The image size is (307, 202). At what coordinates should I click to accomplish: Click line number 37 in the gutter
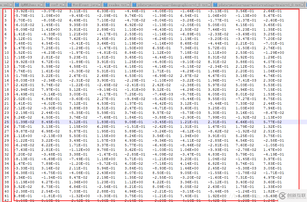click(x=6, y=177)
